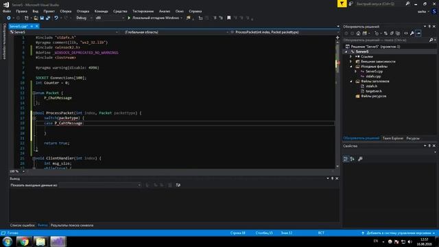This screenshot has width=439, height=247.
Task: Collapse the Исходные файлы folder
Action: (x=351, y=67)
